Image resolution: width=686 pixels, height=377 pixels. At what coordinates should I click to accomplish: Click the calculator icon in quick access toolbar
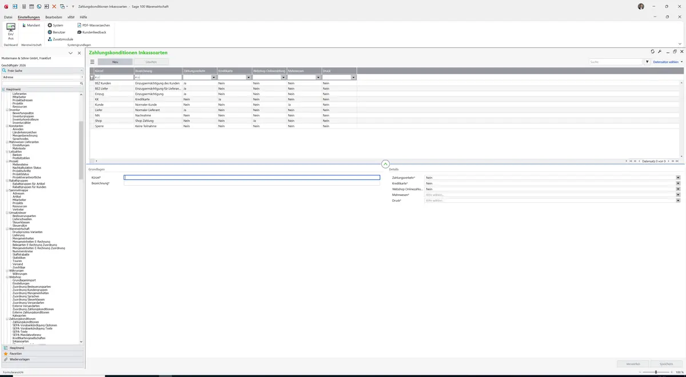[23, 6]
